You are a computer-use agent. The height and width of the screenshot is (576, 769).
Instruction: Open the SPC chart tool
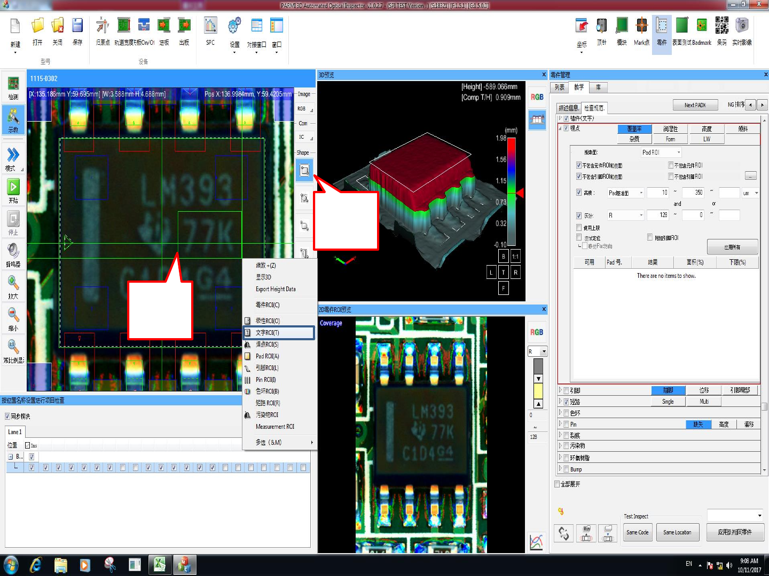pyautogui.click(x=210, y=26)
